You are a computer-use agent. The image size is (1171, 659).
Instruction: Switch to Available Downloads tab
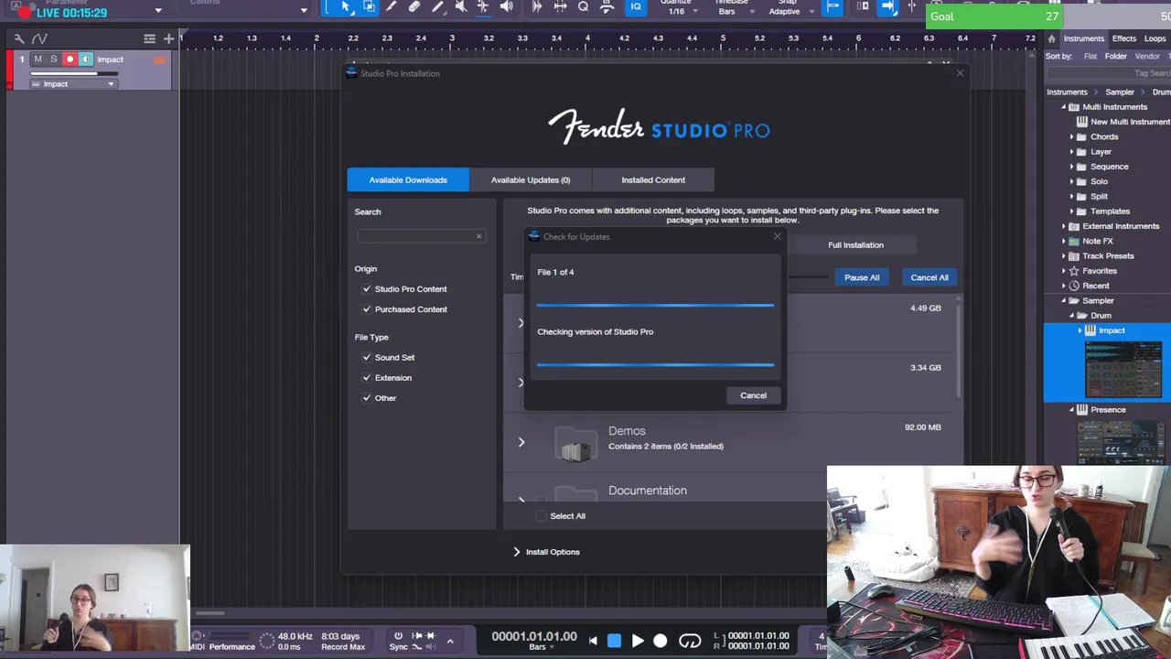tap(408, 179)
